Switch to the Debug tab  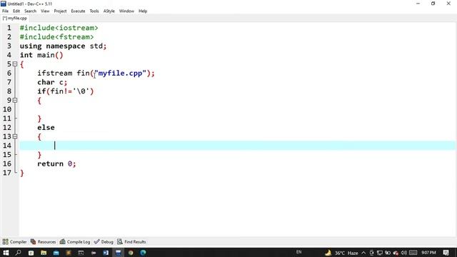tap(104, 242)
